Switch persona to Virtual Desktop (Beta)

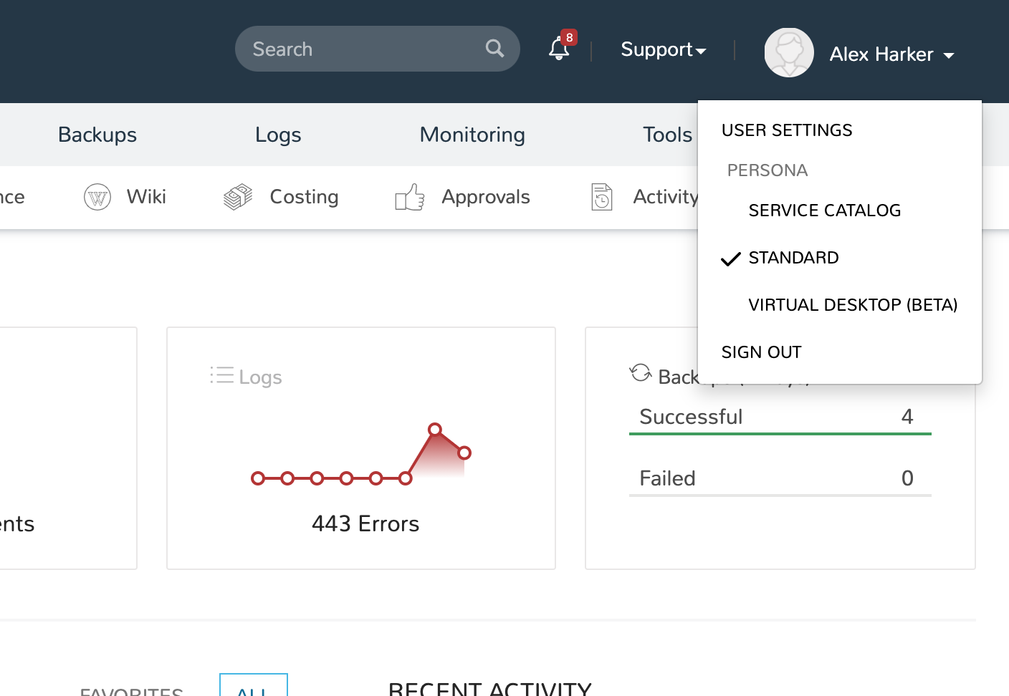pos(853,305)
